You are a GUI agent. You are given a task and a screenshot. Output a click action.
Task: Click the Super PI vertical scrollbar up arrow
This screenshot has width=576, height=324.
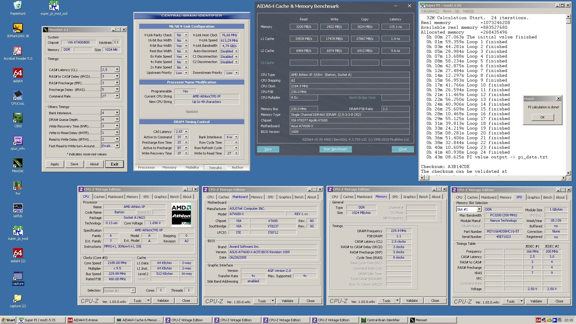pos(568,16)
